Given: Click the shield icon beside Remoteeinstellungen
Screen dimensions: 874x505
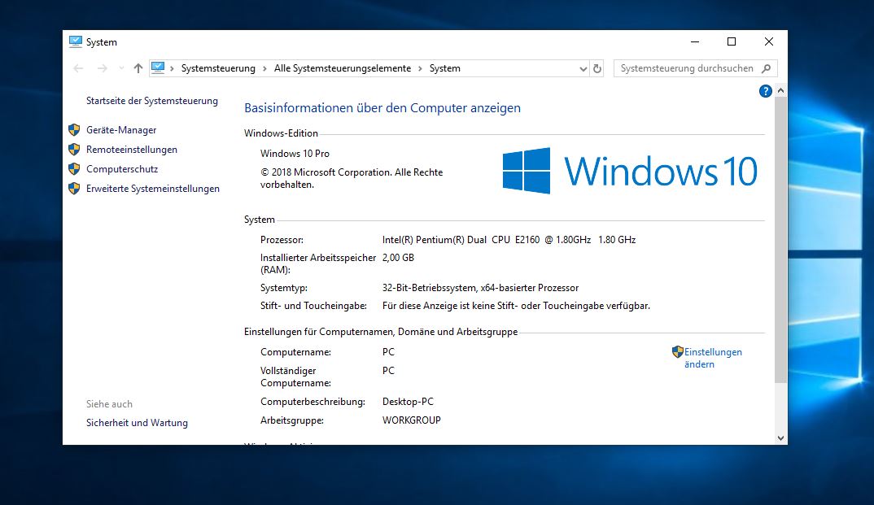Looking at the screenshot, I should [74, 149].
